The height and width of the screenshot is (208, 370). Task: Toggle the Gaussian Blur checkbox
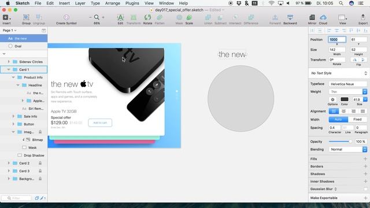tap(365, 189)
